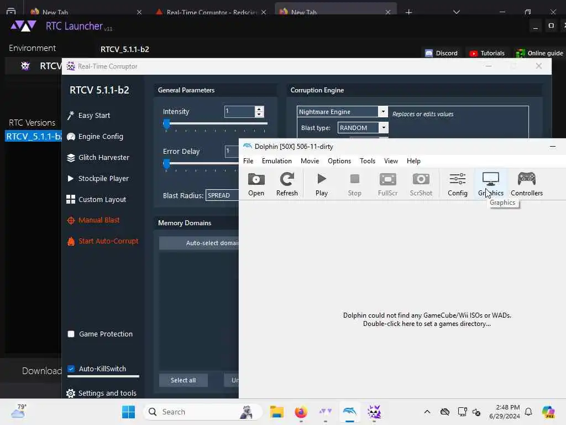Show hidden system tray icons
Image resolution: width=566 pixels, height=425 pixels.
(427, 412)
